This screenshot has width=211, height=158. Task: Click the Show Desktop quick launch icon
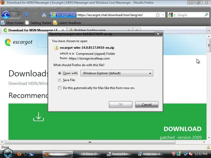pyautogui.click(x=25, y=154)
